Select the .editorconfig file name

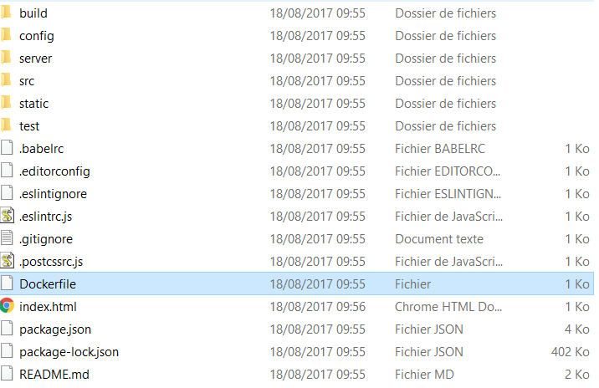54,171
